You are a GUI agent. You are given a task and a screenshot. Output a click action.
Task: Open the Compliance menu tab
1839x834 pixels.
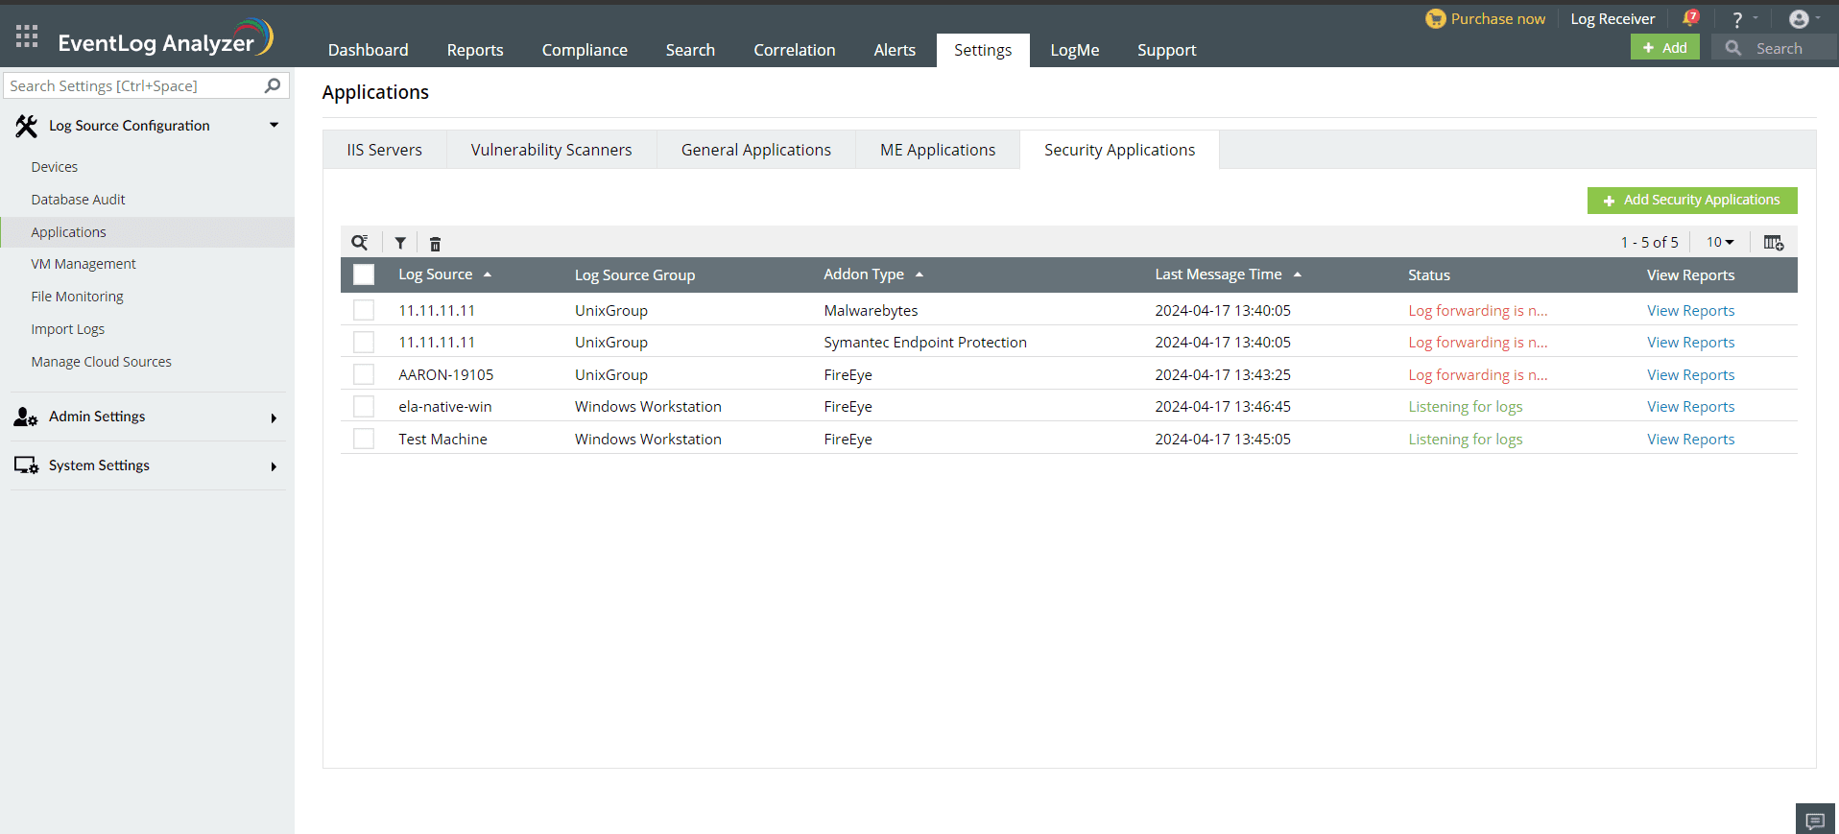[584, 50]
